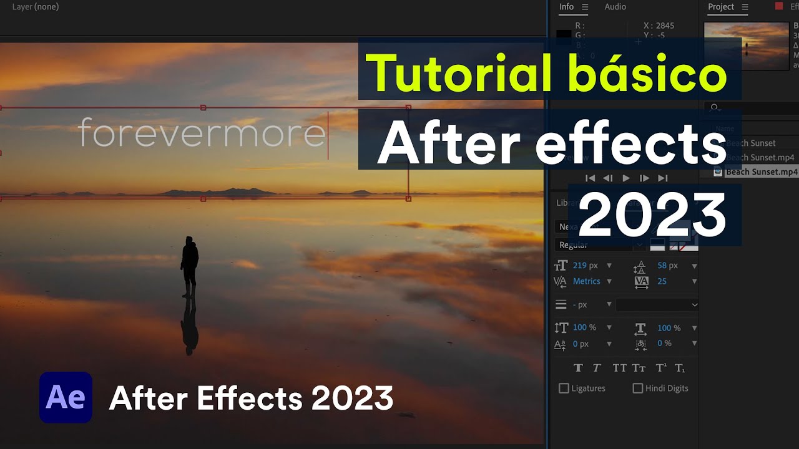Play the composition preview

pos(626,178)
